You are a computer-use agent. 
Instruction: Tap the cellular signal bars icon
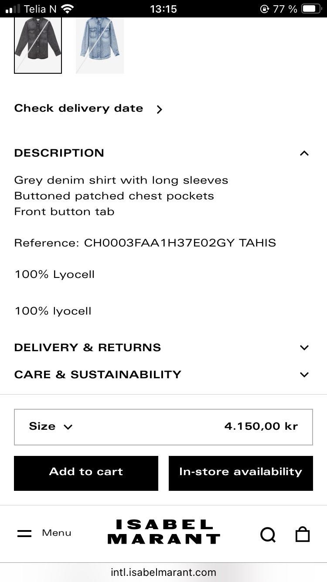pyautogui.click(x=13, y=9)
